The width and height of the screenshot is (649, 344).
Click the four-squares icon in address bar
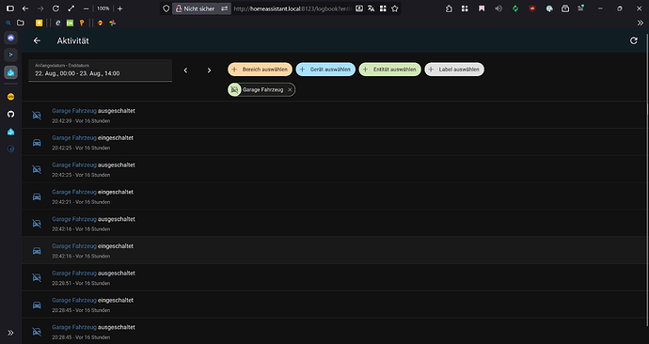[383, 8]
